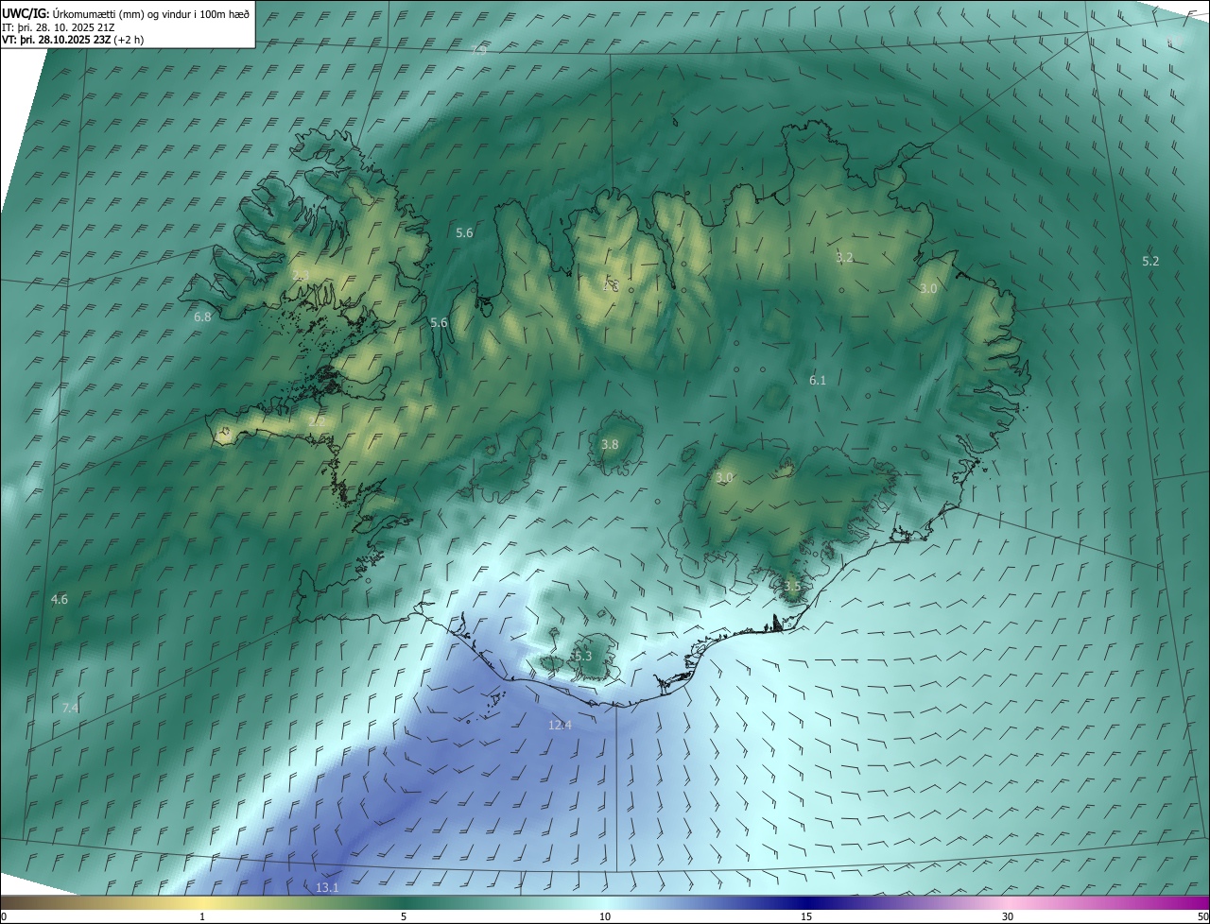Click the 3.2 precipitation value
Image resolution: width=1210 pixels, height=924 pixels.
coord(845,257)
